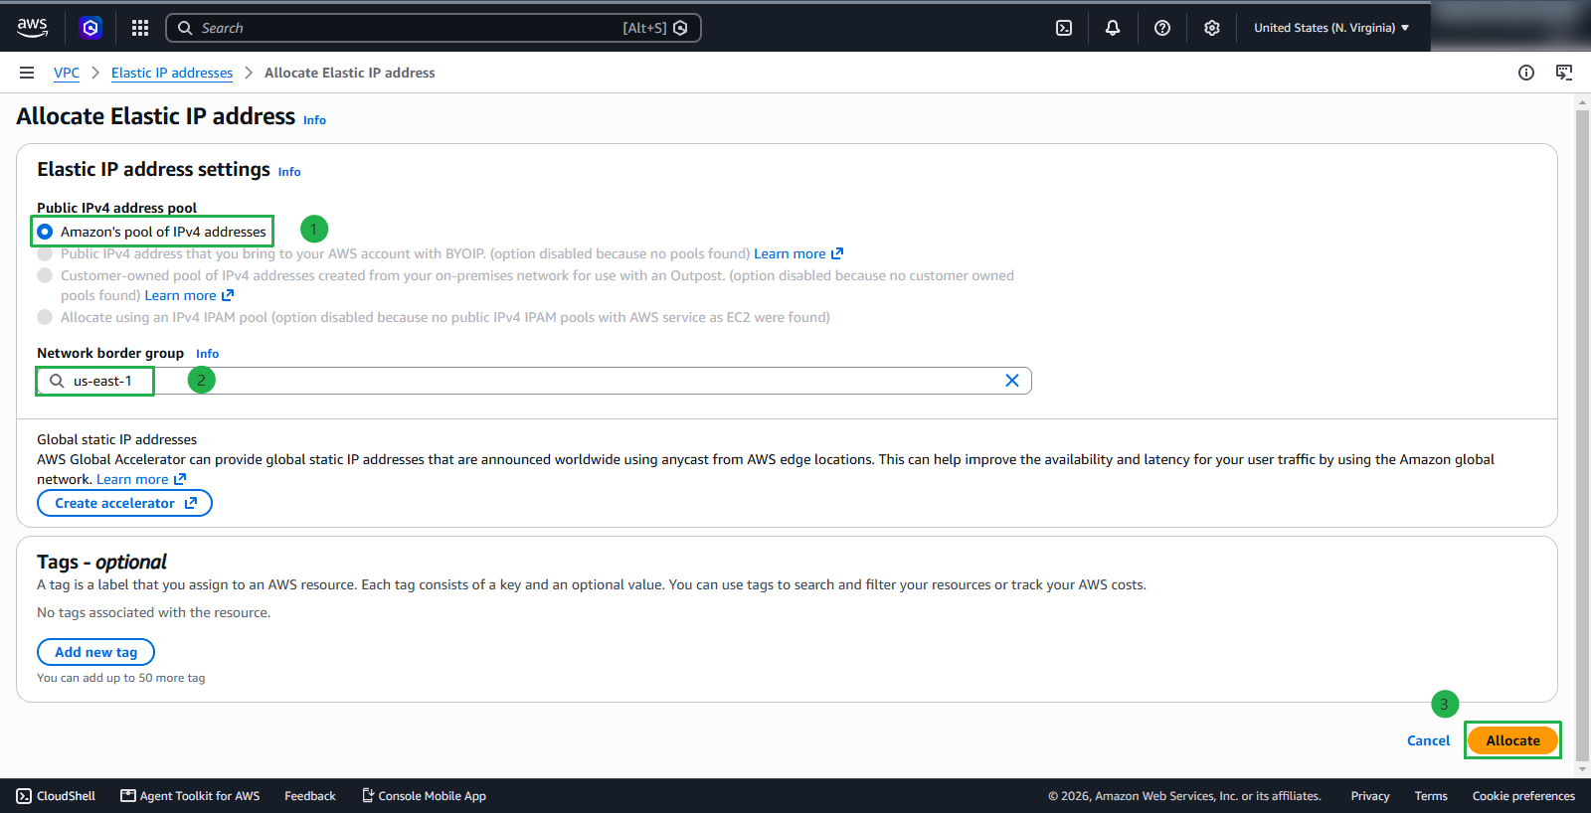Click the Feedback footer link
Viewport: 1591px width, 813px height.
point(310,796)
